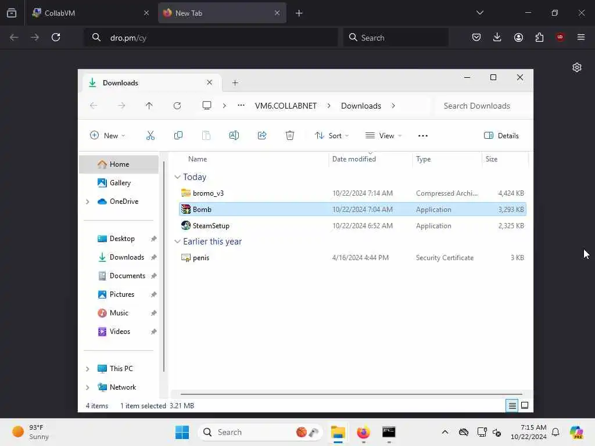
Task: Expand chevron after Downloads in address bar
Action: pos(393,106)
